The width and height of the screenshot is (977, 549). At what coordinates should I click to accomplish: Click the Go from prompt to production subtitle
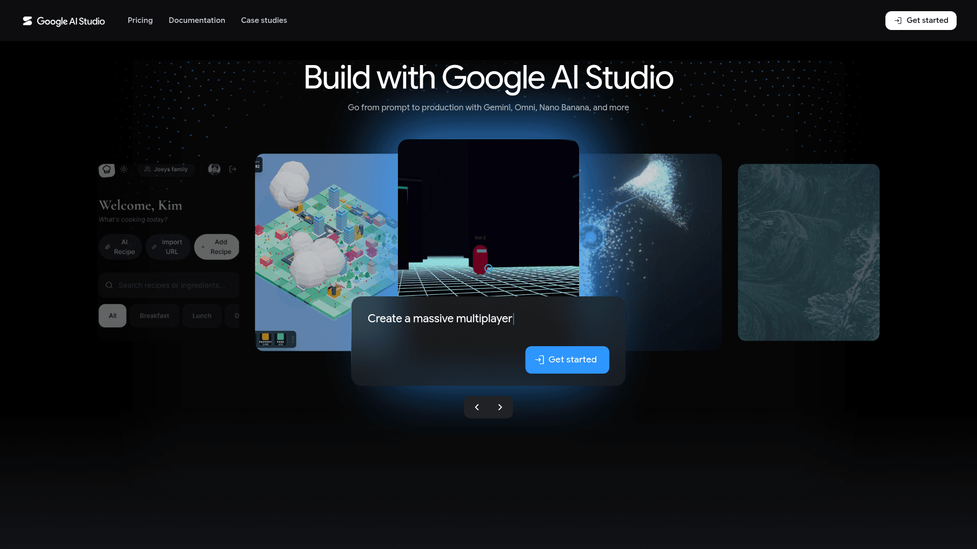click(x=489, y=107)
